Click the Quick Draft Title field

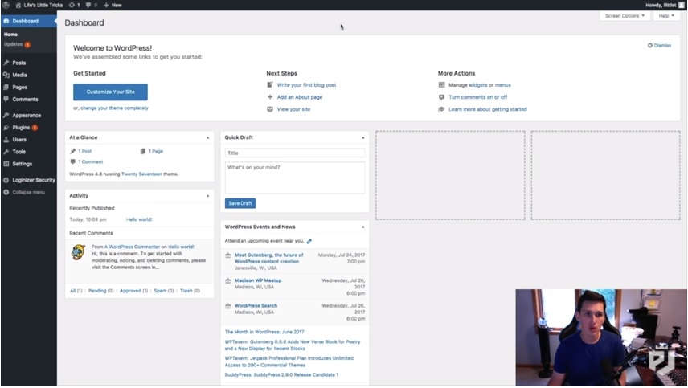[295, 153]
